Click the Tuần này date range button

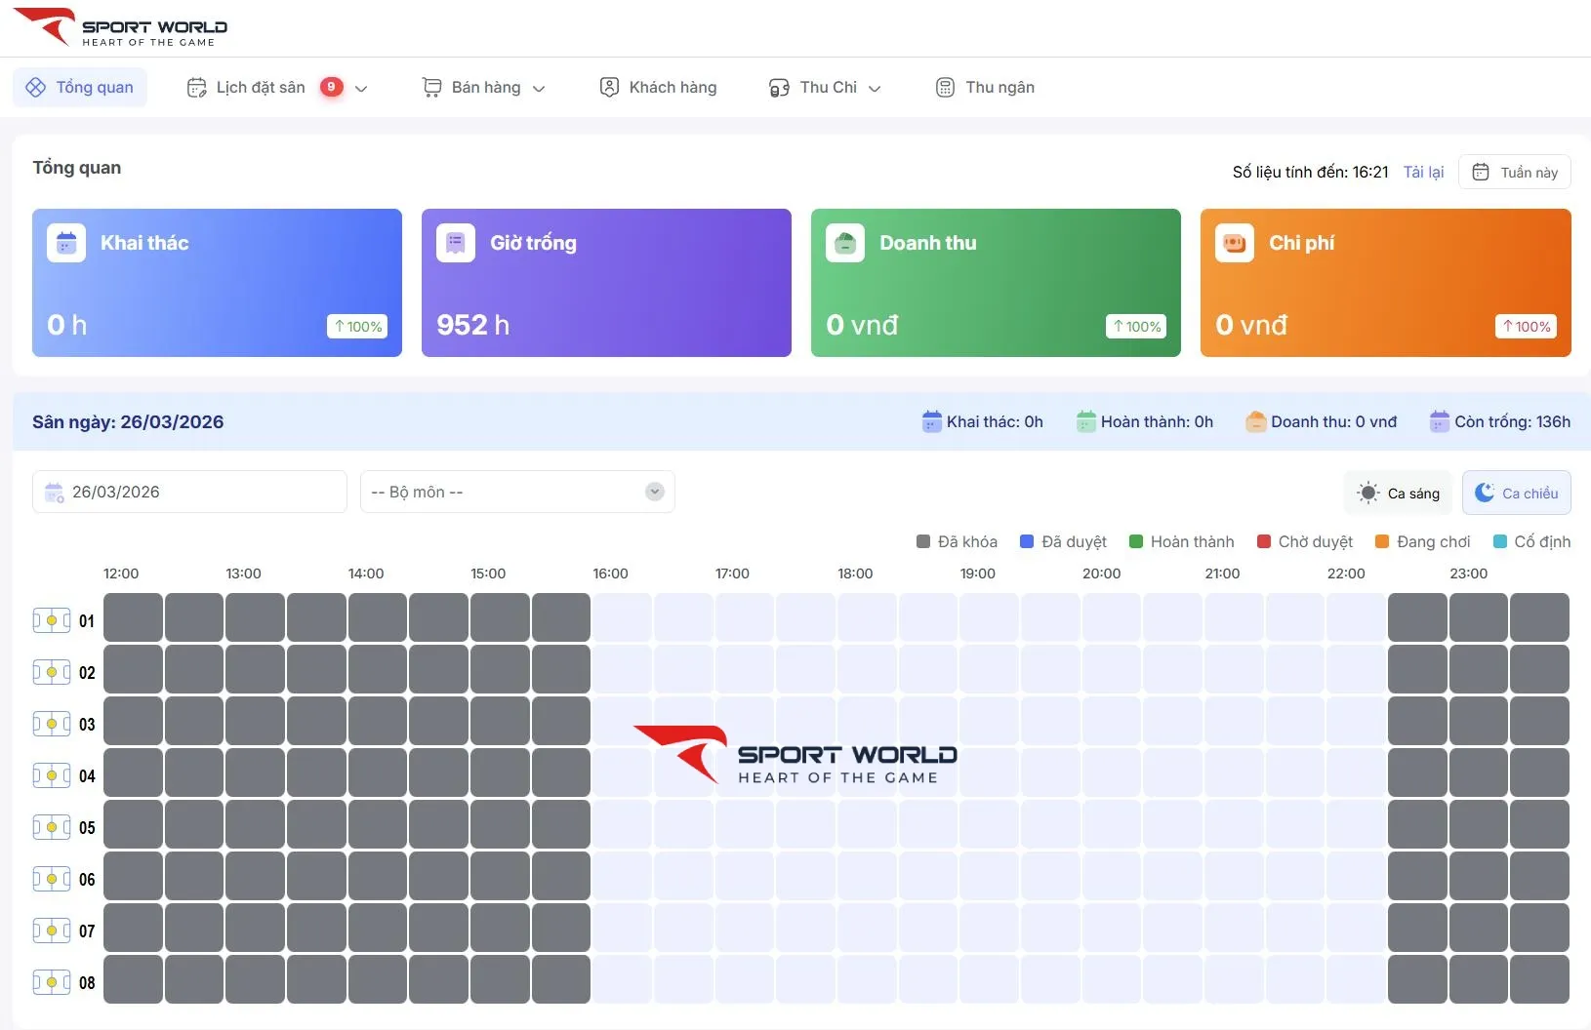pos(1514,173)
